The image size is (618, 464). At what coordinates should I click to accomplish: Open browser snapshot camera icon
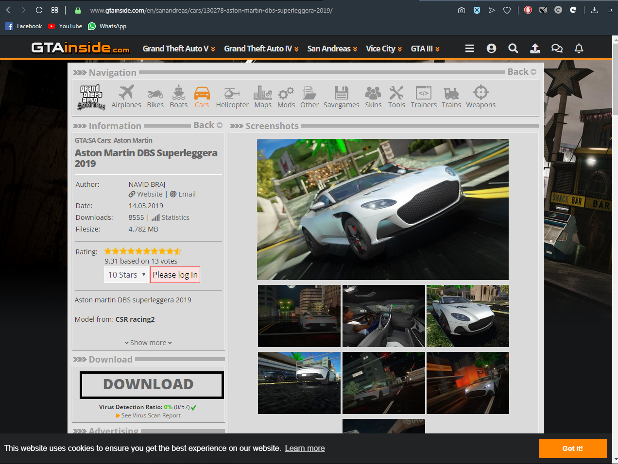(x=462, y=10)
